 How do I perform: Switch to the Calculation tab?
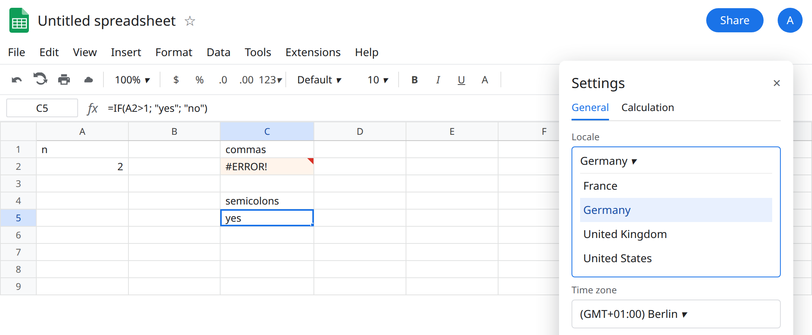pos(648,108)
